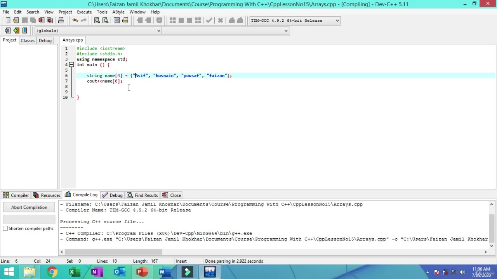Click the Find magnifier toolbar icon
Viewport: 497px width, 279px height.
[x=97, y=21]
